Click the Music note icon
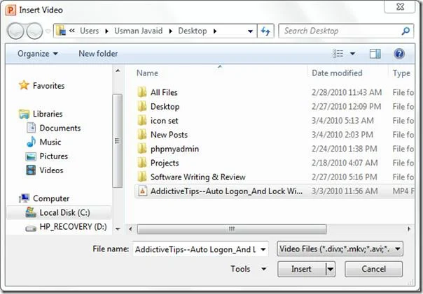This screenshot has height=294, width=423. 31,142
